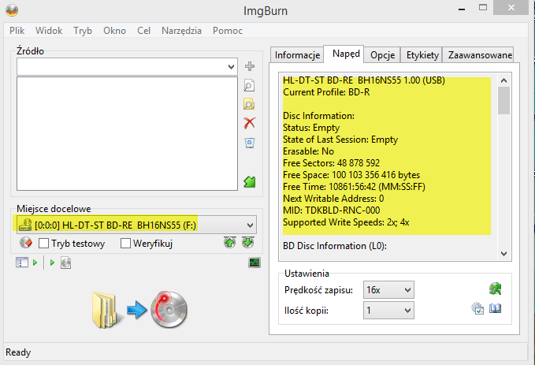Click the 'Free Sectors: 48 878 592' line
The height and width of the screenshot is (365, 535).
coord(331,163)
